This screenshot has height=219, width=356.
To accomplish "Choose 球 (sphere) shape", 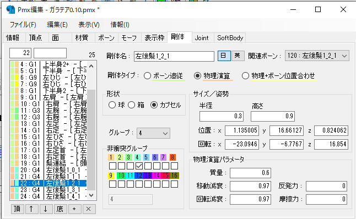I will tap(112, 105).
